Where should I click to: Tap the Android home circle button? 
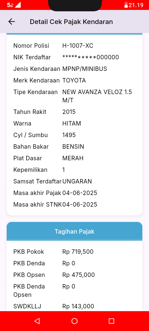point(74,321)
